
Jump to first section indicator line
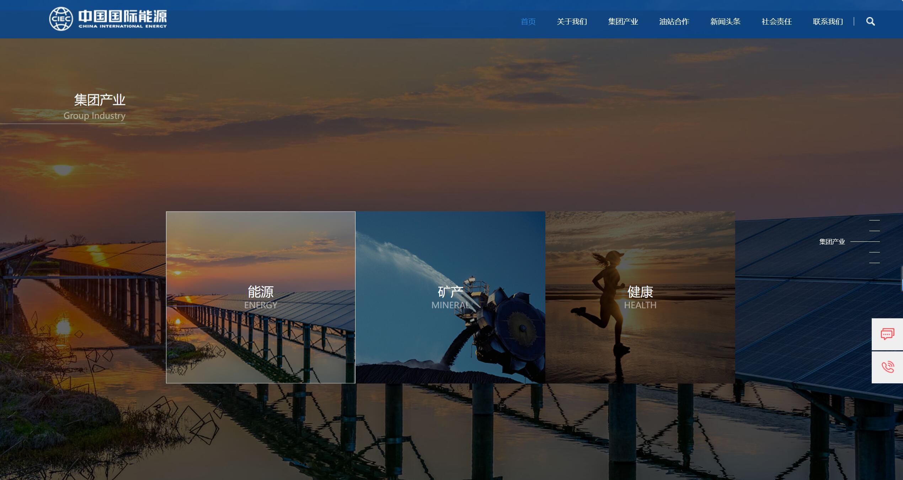[874, 220]
